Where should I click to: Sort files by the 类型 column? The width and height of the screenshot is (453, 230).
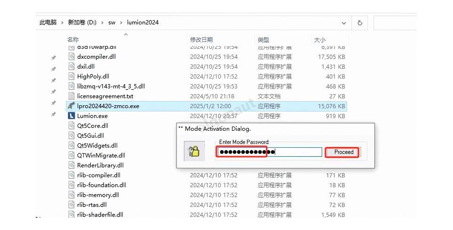coord(263,40)
